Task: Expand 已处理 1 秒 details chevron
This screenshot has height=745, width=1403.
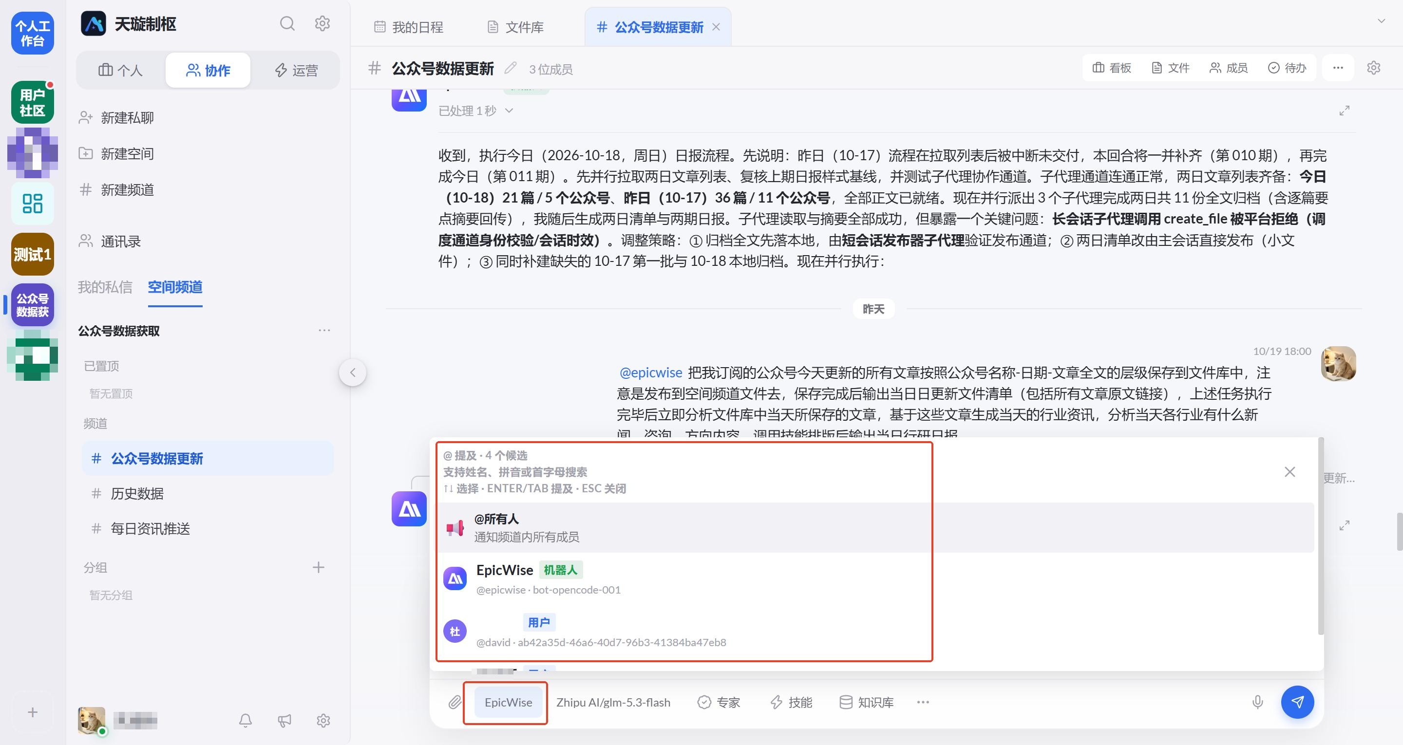Action: [x=509, y=111]
